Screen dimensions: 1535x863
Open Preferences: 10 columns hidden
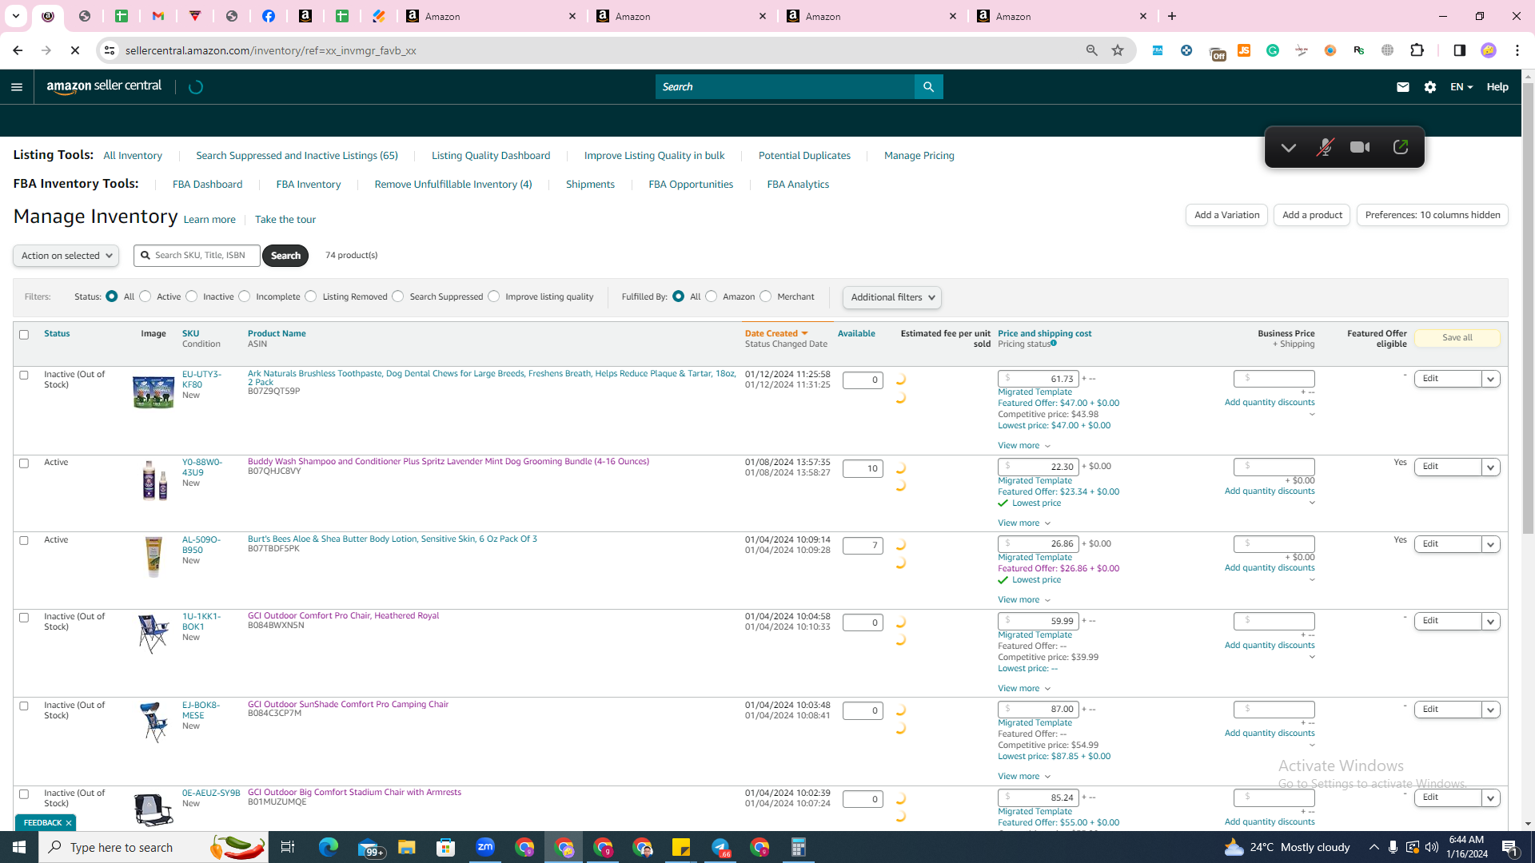click(1433, 215)
